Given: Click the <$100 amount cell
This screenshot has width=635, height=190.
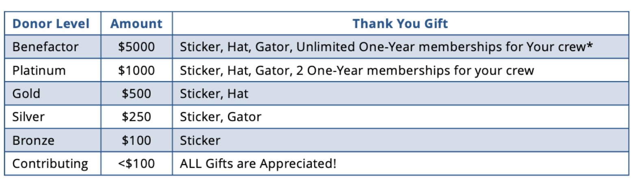Looking at the screenshot, I should coord(137,164).
